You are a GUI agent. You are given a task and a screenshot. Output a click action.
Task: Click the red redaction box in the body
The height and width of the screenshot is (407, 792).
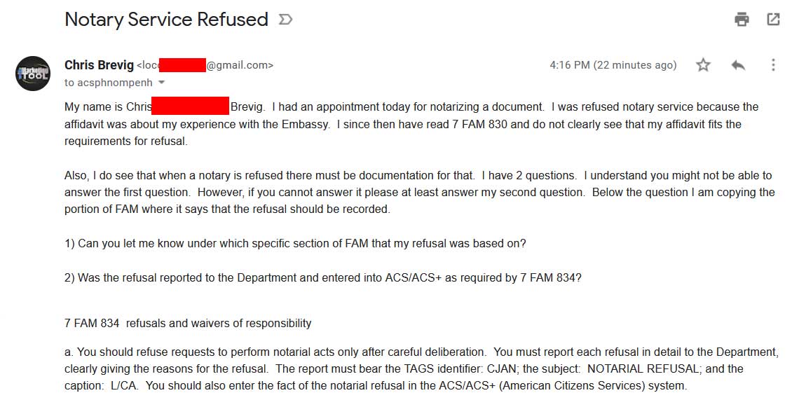(x=191, y=106)
